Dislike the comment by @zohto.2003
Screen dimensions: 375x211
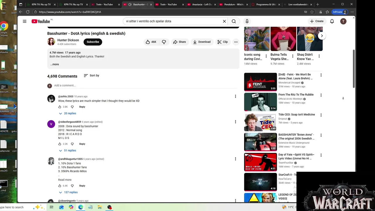pos(72,107)
